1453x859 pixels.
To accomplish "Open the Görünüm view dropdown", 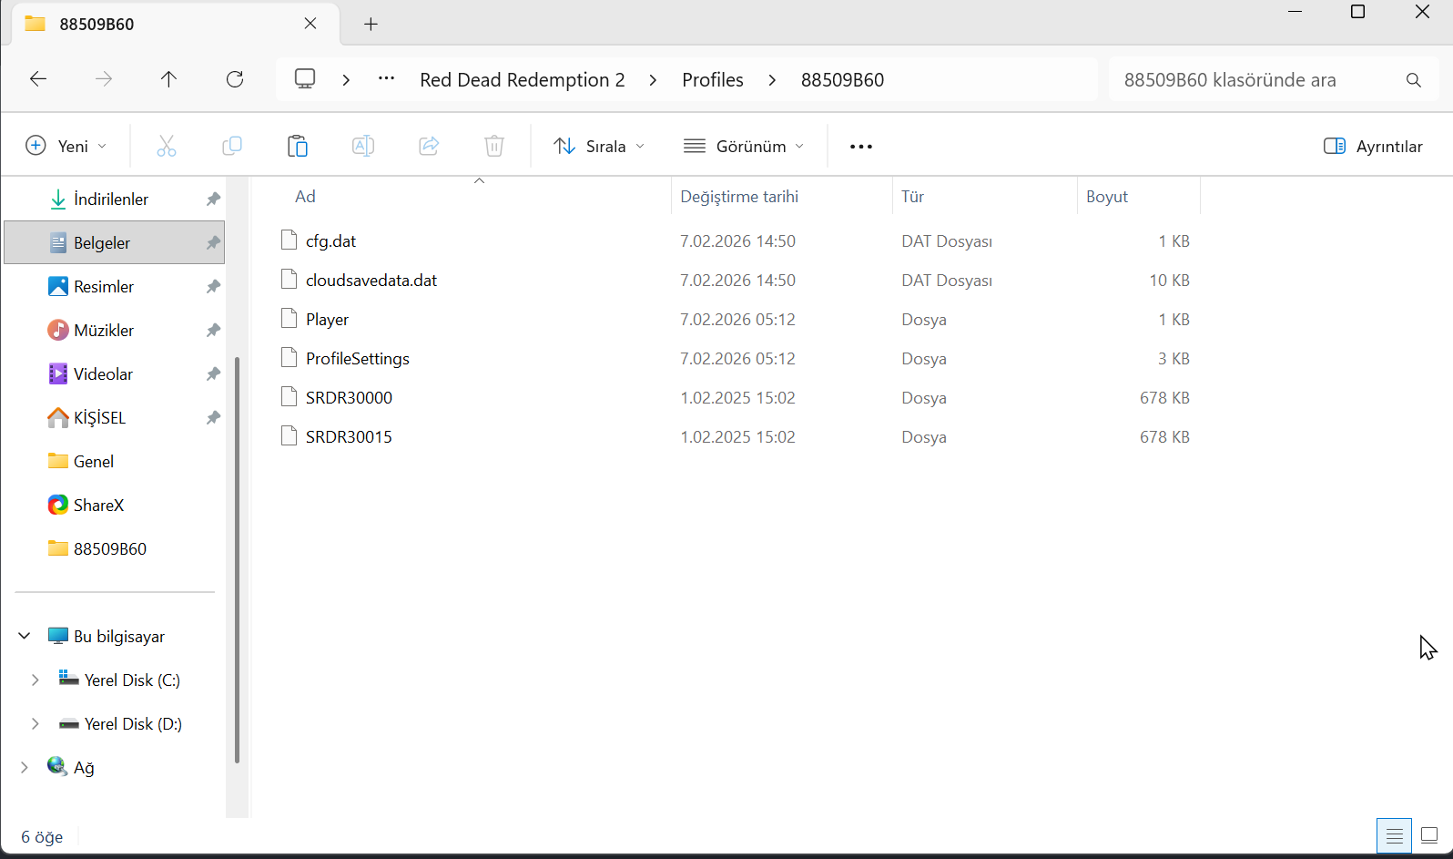I will (x=744, y=146).
